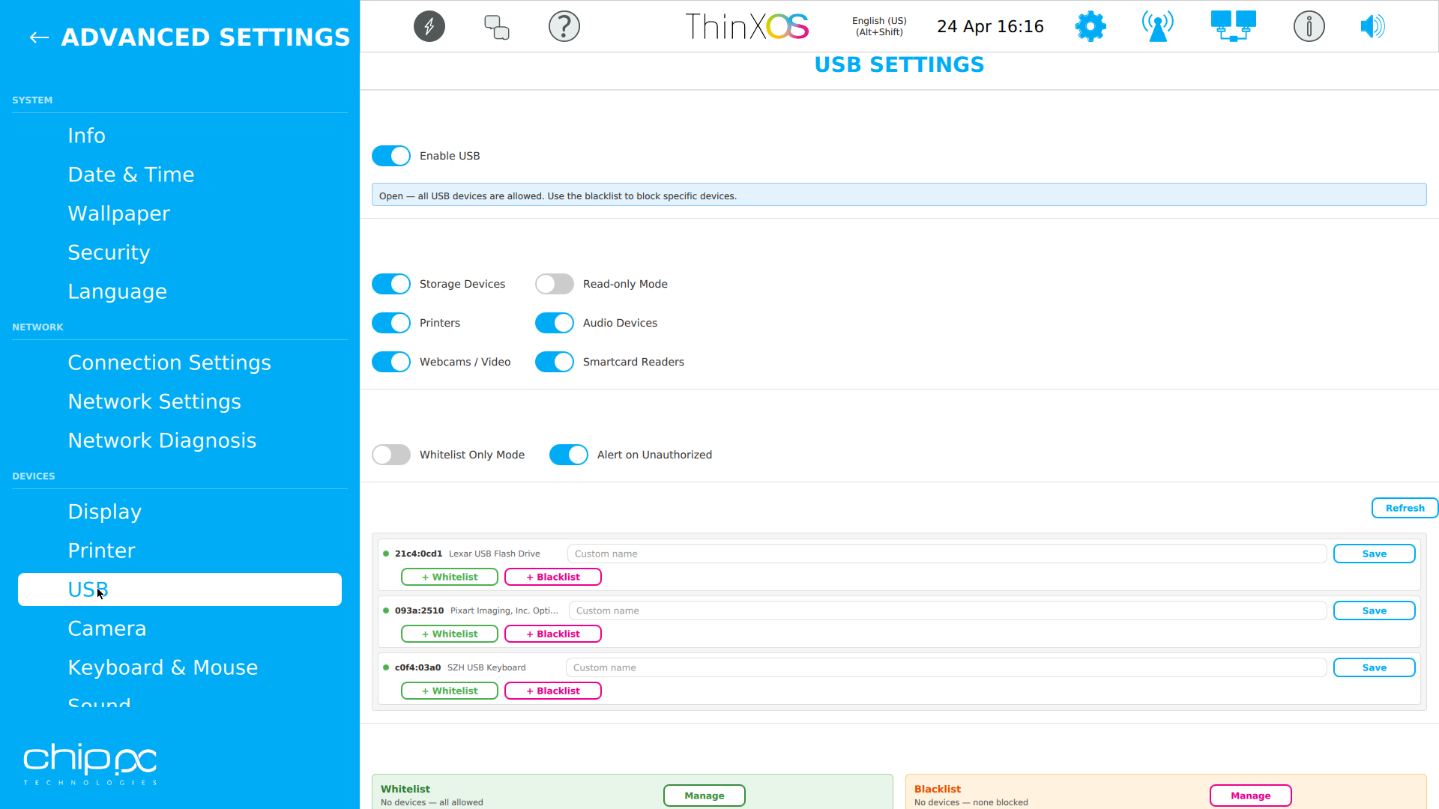Select Camera in the Devices sidebar
The width and height of the screenshot is (1439, 809).
(107, 628)
